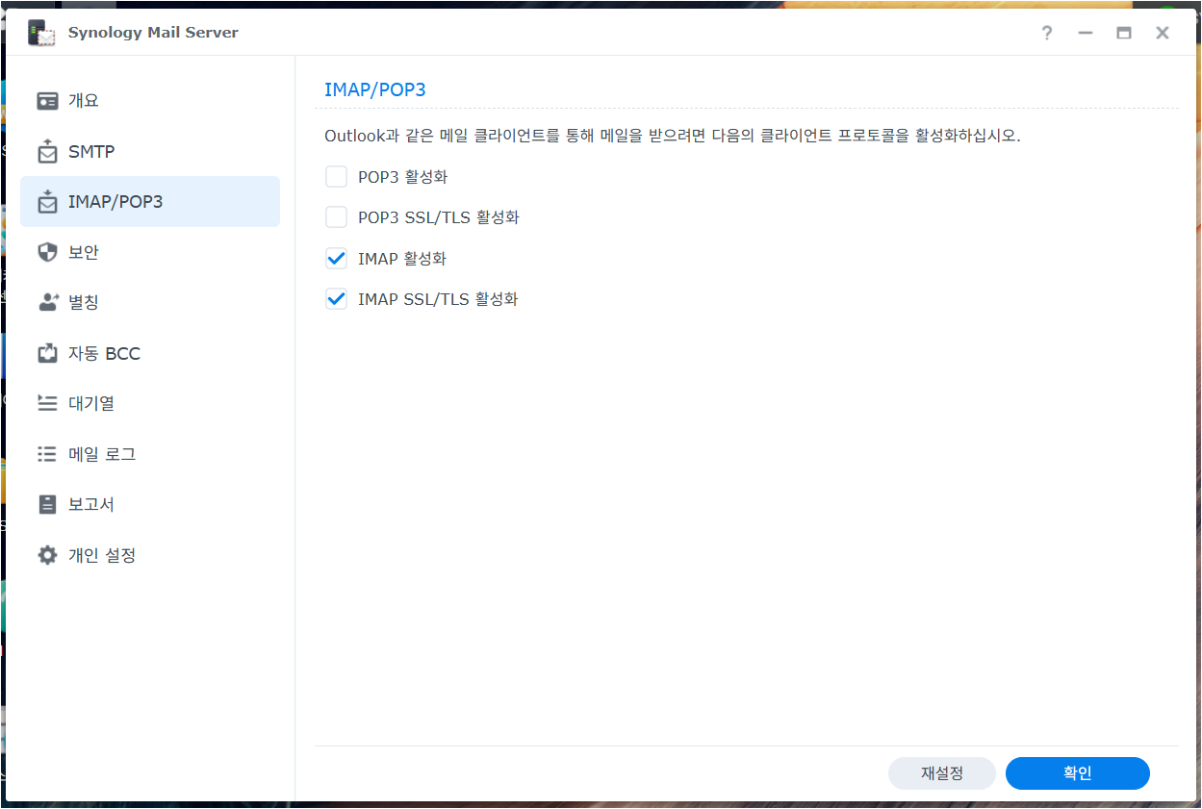Image resolution: width=1202 pixels, height=809 pixels.
Task: Uncheck IMAP SSL/TLS 활성화
Action: (x=336, y=298)
